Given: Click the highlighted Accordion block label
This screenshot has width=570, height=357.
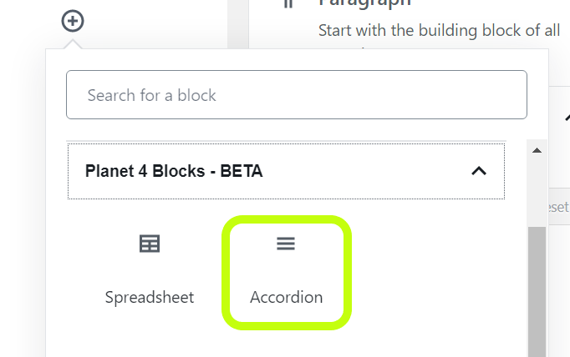Looking at the screenshot, I should pyautogui.click(x=287, y=297).
